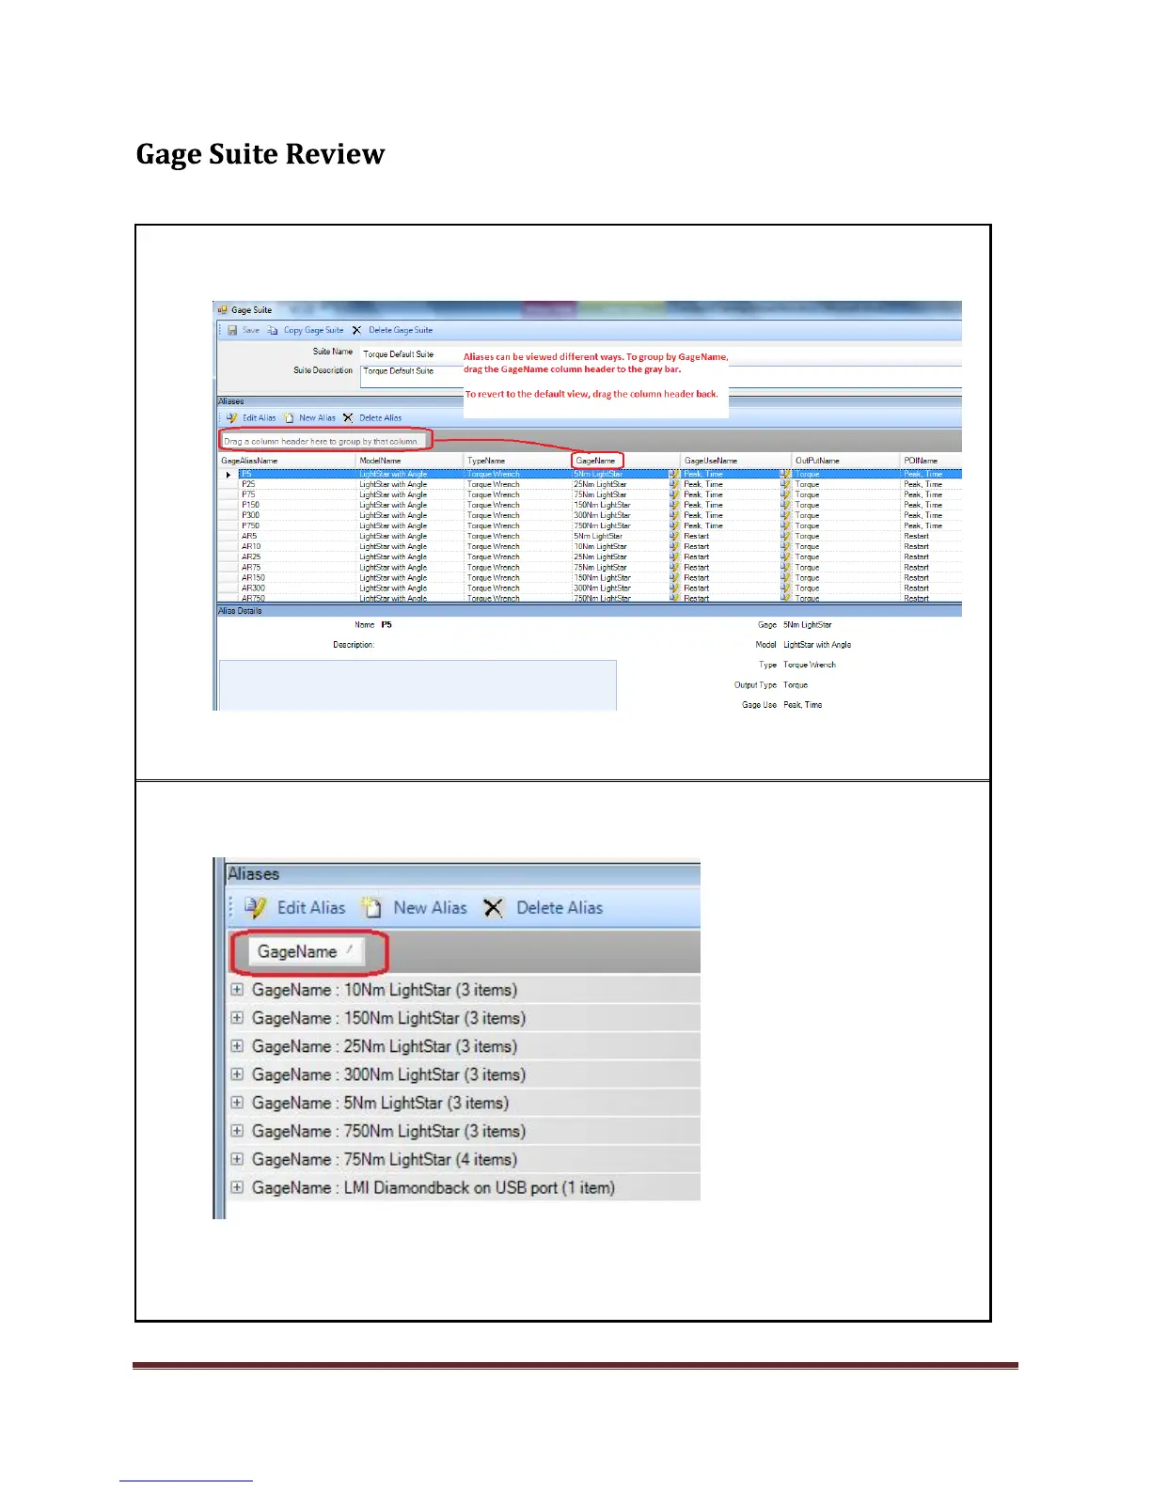Click the large New Alias page icon

pos(372,907)
